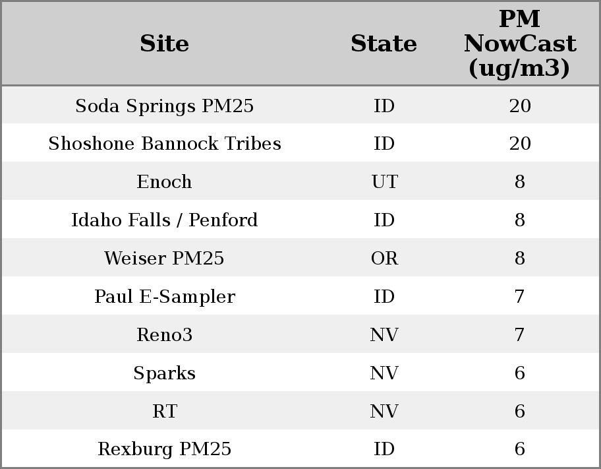The image size is (601, 469).
Task: Select the Reno3 site cell
Action: (164, 335)
